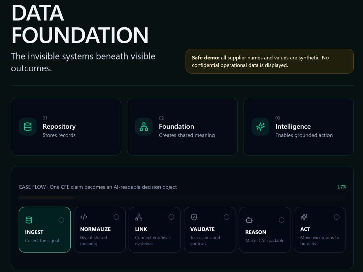The width and height of the screenshot is (363, 272).
Task: Click the Act sparkle icon
Action: (x=304, y=217)
